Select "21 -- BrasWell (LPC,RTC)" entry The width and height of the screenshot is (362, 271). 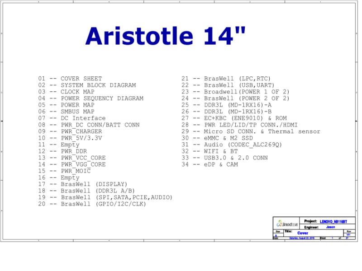226,79
